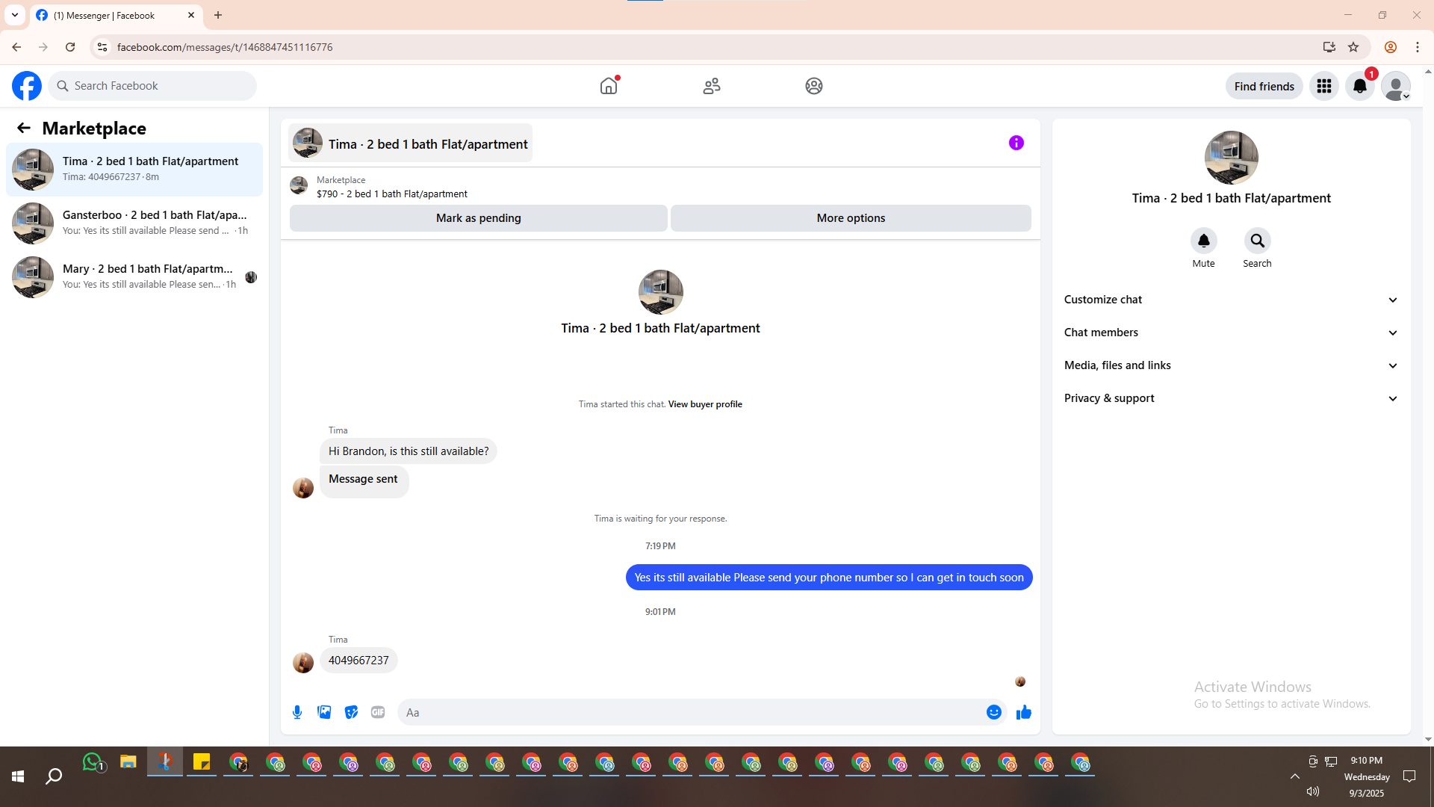Open the account profile avatar menu
This screenshot has width=1434, height=807.
[1396, 86]
